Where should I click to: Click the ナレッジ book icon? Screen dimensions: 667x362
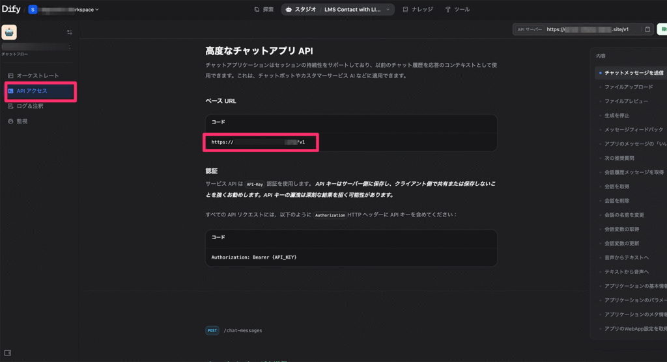click(405, 9)
